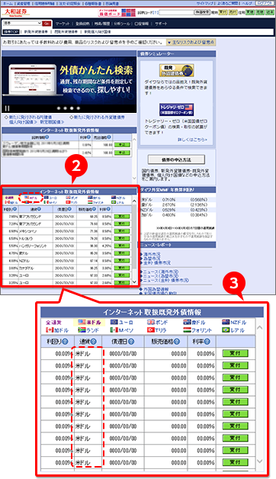The height and width of the screenshot is (479, 276).
Task: Click the help icon next to 販売価格
Action: click(x=176, y=342)
